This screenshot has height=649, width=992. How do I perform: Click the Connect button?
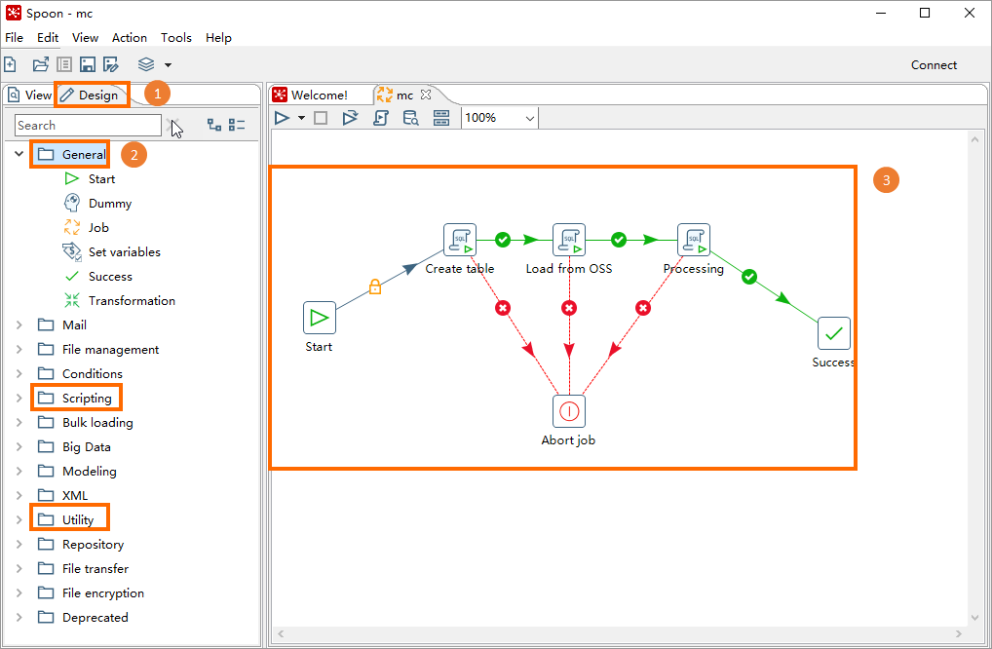tap(933, 64)
